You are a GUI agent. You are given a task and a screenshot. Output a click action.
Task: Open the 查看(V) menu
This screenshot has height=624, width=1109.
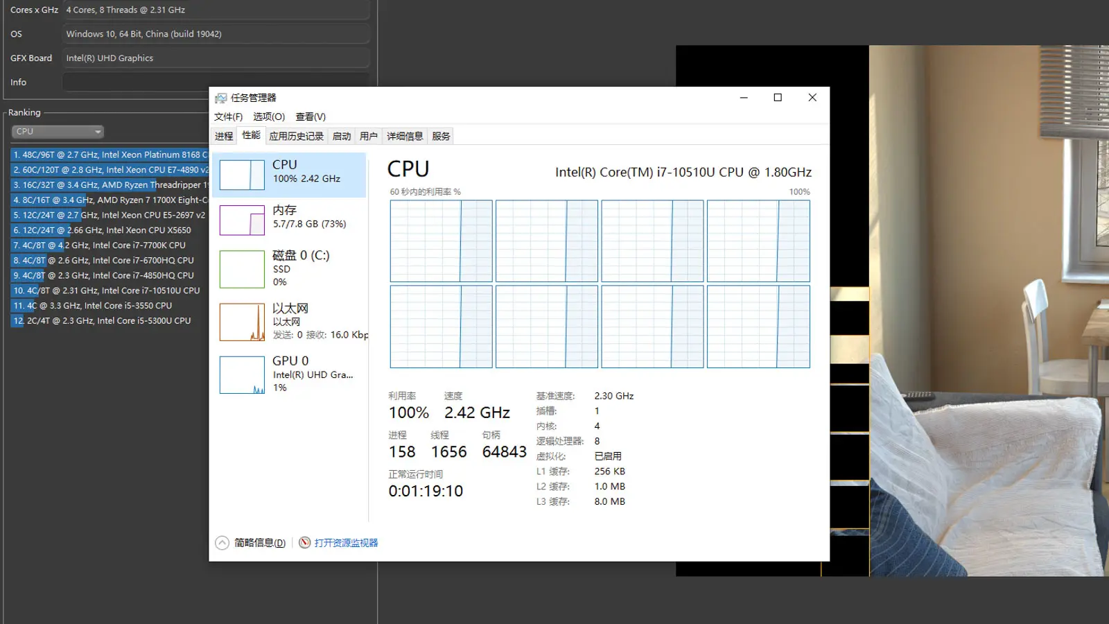coord(311,116)
